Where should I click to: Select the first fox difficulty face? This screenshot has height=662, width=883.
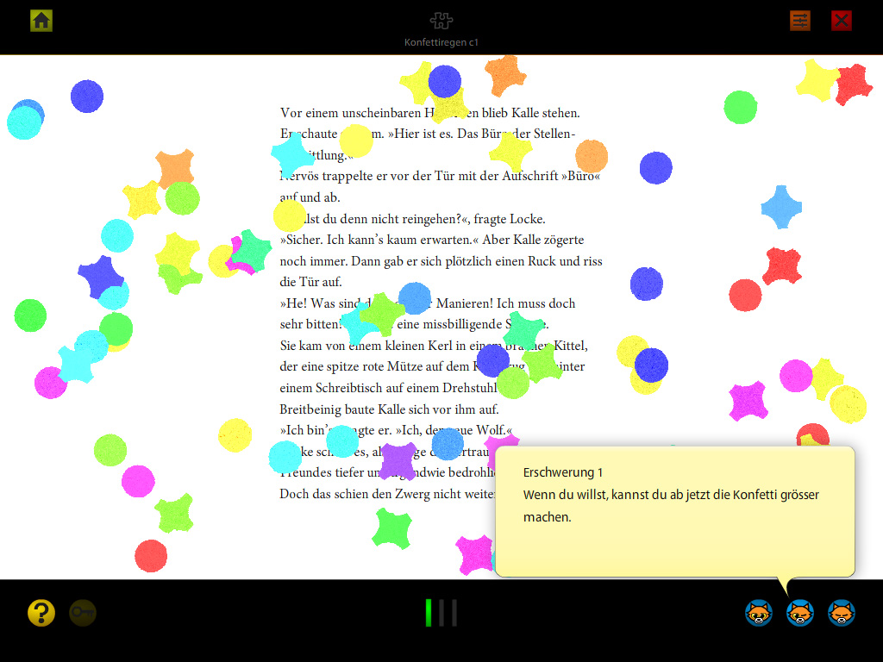click(759, 613)
